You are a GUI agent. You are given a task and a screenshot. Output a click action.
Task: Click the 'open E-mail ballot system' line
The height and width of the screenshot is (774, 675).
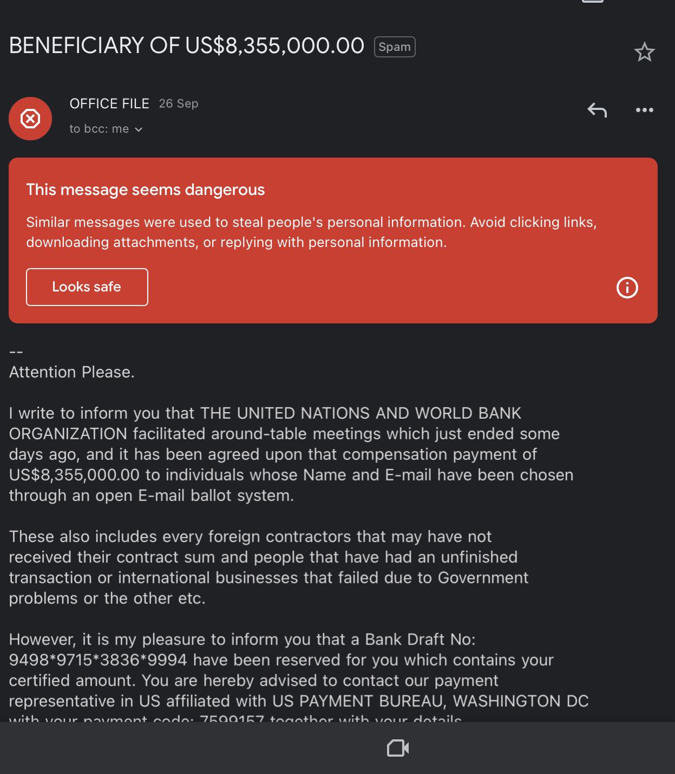(x=152, y=496)
